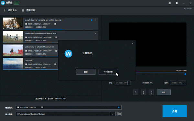Click the green FREE badge in title bar

(16, 3)
